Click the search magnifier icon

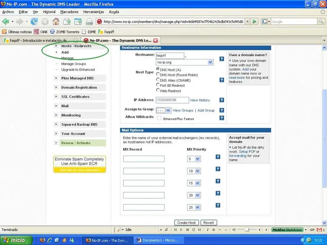point(321,21)
